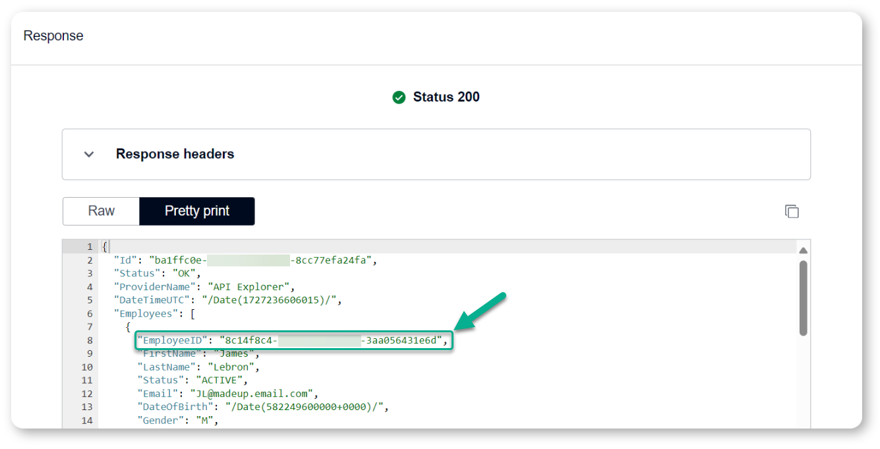Click line number 8 in the gutter
The width and height of the screenshot is (880, 449).
click(x=89, y=340)
